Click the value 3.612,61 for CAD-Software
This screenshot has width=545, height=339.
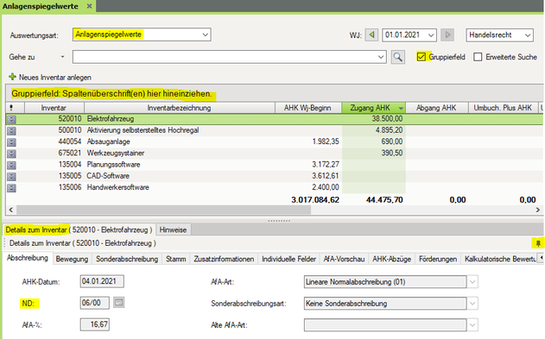325,176
